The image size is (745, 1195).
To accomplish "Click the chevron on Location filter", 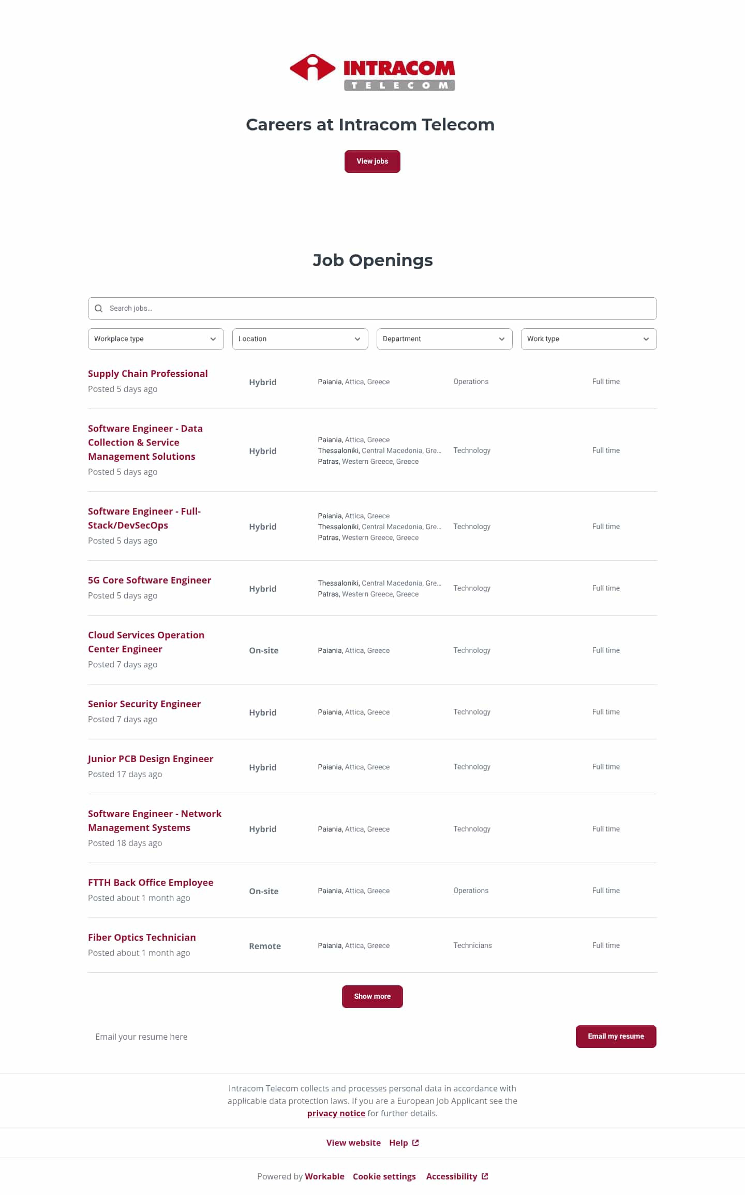I will click(357, 339).
